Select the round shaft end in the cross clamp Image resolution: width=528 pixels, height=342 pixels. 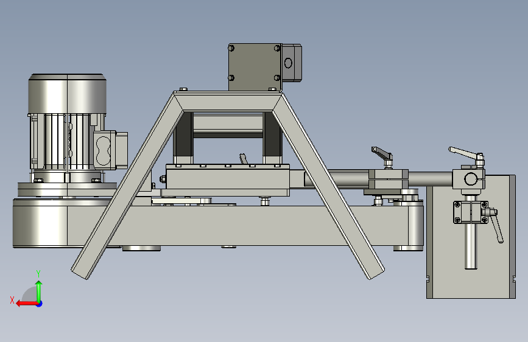470,179
